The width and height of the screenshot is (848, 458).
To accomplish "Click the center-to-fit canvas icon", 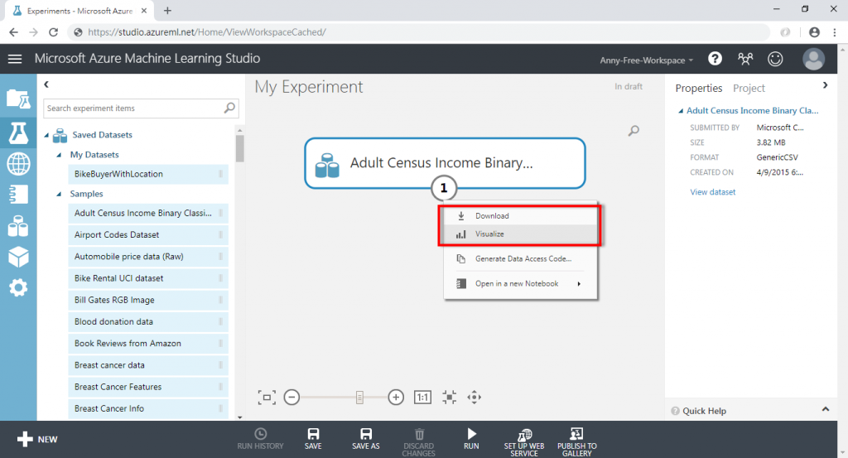I will (x=449, y=398).
